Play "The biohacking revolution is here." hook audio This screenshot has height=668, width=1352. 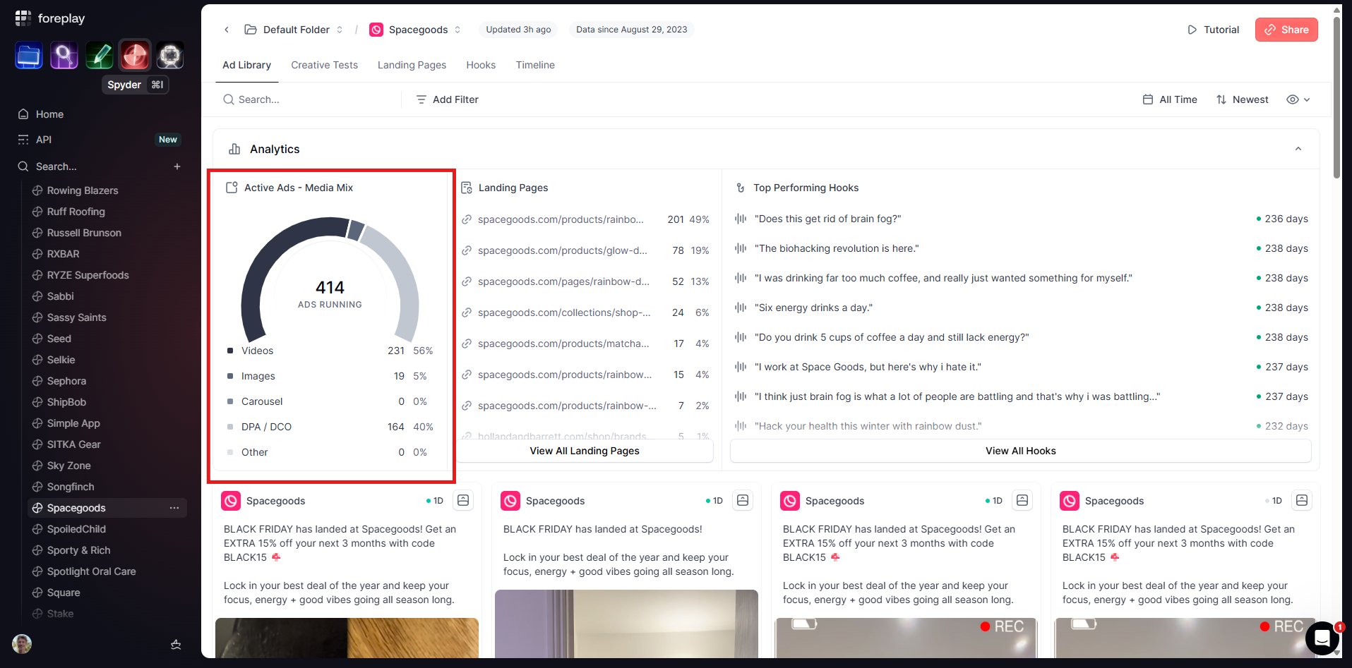click(x=741, y=248)
